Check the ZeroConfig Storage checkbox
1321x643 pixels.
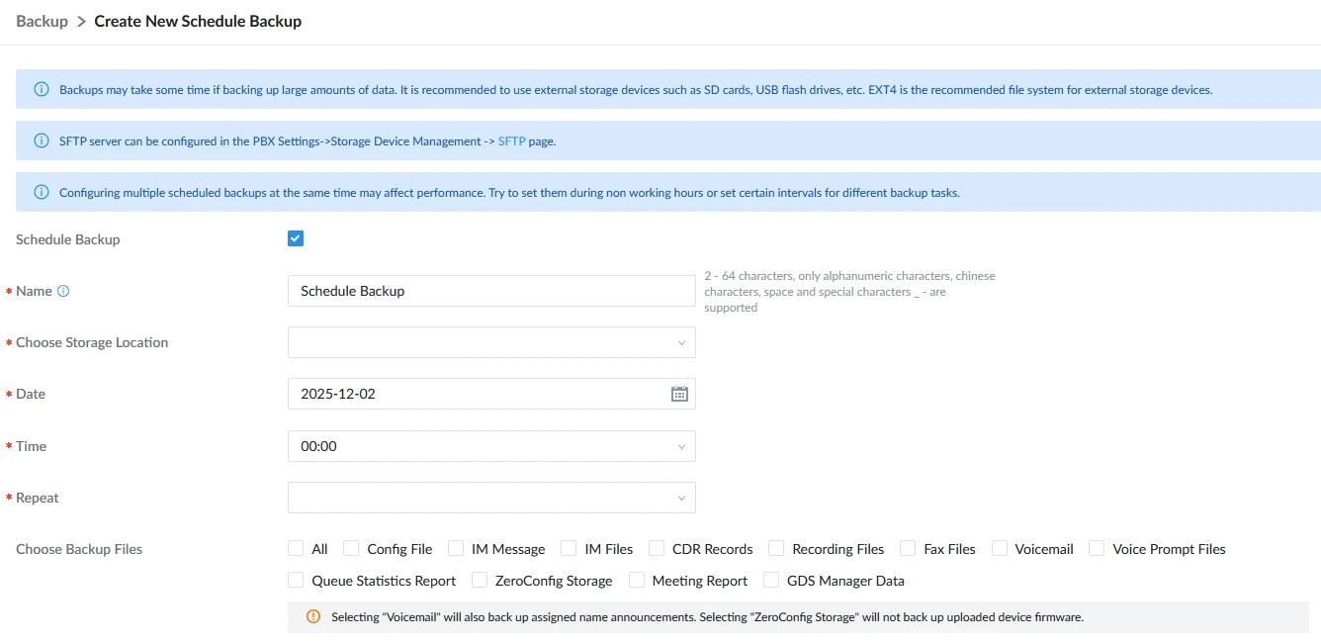tap(480, 580)
